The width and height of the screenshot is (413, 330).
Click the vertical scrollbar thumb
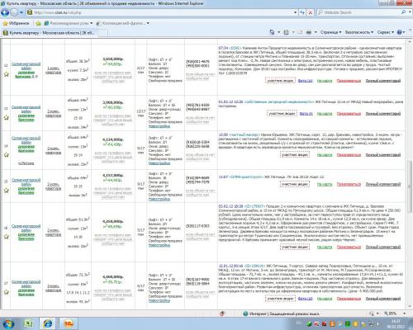410,186
